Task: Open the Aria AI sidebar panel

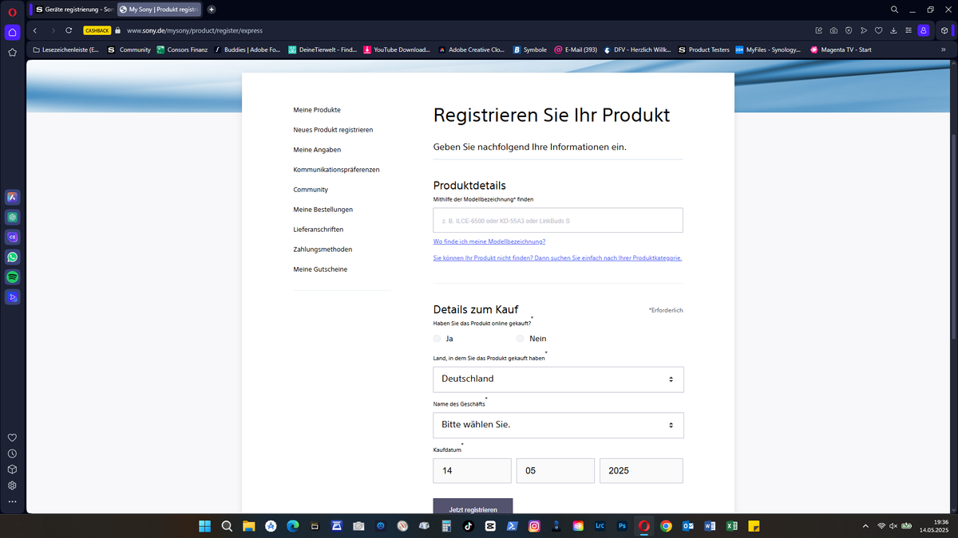Action: click(x=12, y=197)
